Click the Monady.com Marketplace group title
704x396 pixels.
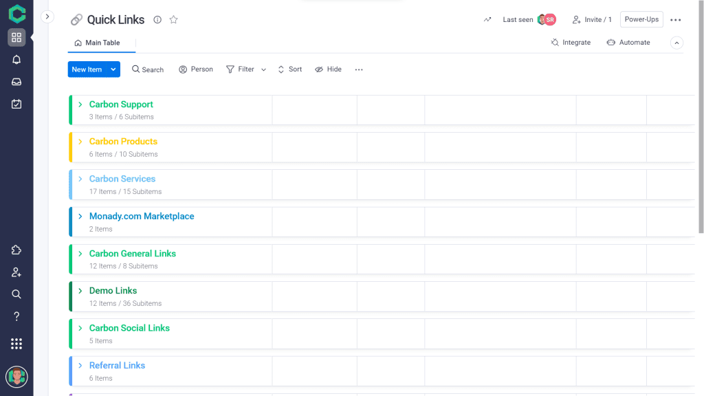(142, 216)
